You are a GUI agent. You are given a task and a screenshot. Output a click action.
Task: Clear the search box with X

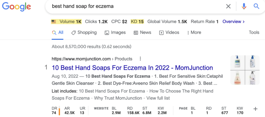[x=228, y=6]
